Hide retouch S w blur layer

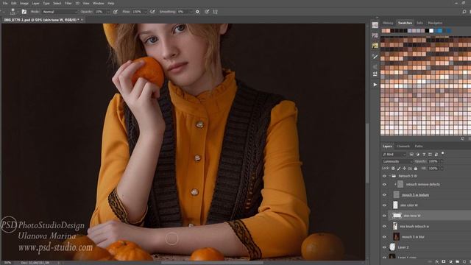tap(384, 237)
